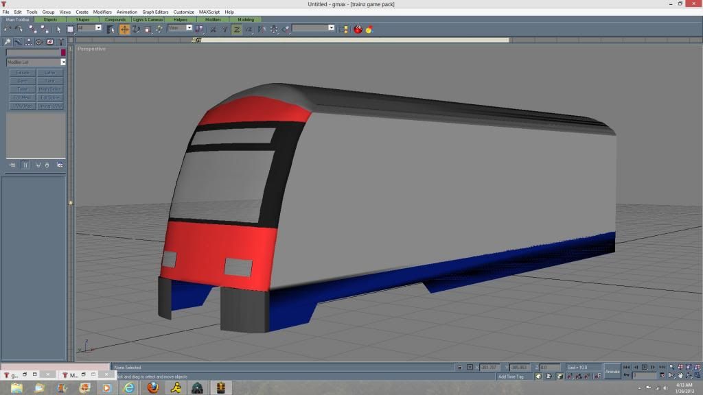Open the selection filter All dropdown
This screenshot has height=395, width=703.
click(x=98, y=27)
